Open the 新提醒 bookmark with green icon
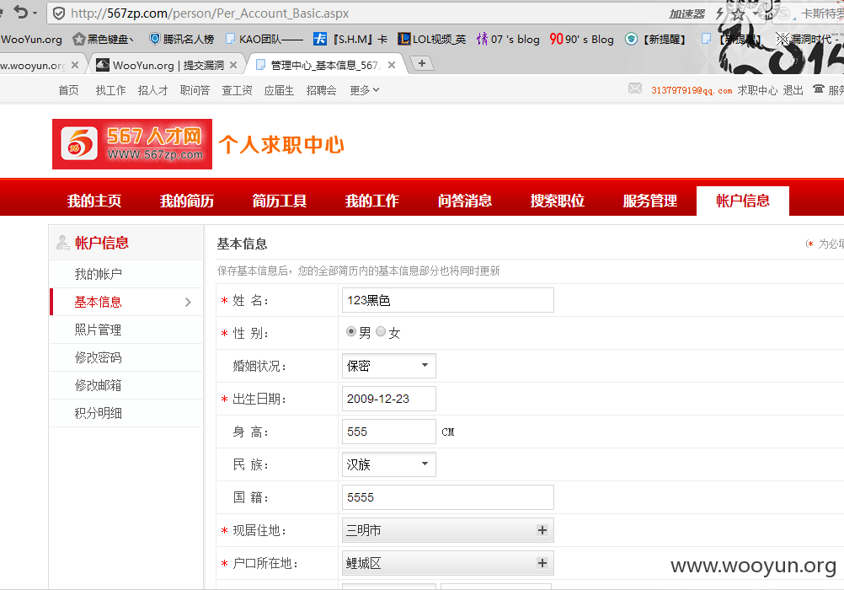The width and height of the screenshot is (844, 590). pyautogui.click(x=655, y=40)
